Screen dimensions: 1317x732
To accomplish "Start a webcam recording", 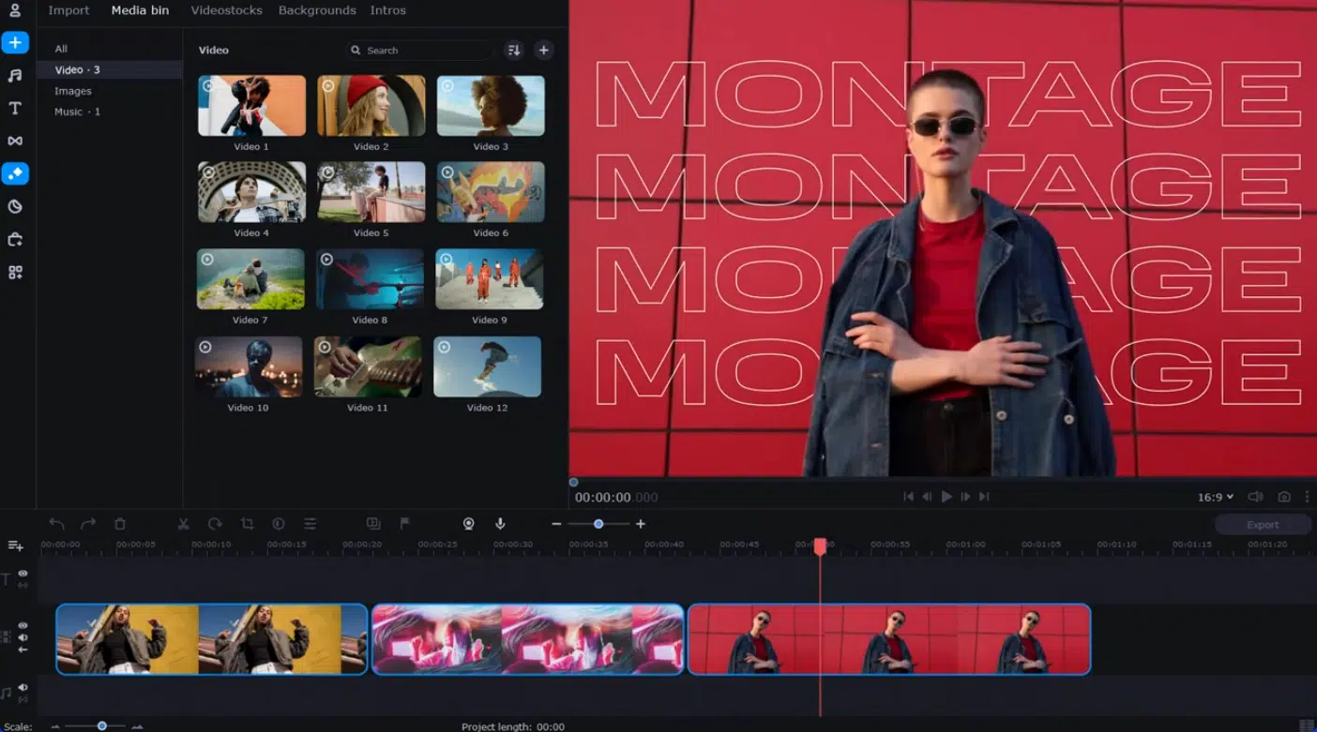I will coord(468,524).
